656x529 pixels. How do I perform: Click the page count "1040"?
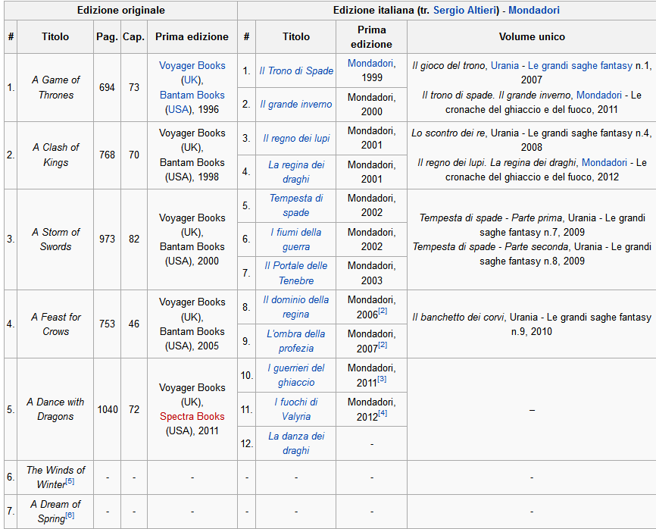pyautogui.click(x=108, y=409)
